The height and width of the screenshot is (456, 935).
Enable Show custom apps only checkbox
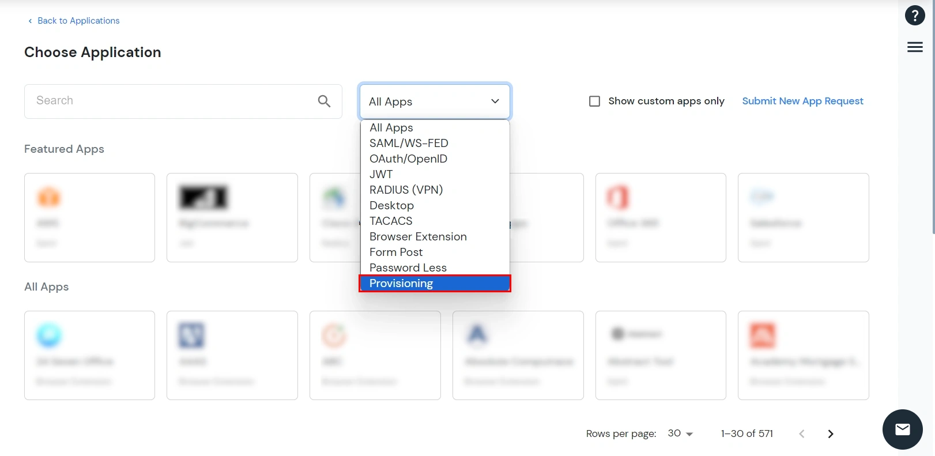click(594, 101)
